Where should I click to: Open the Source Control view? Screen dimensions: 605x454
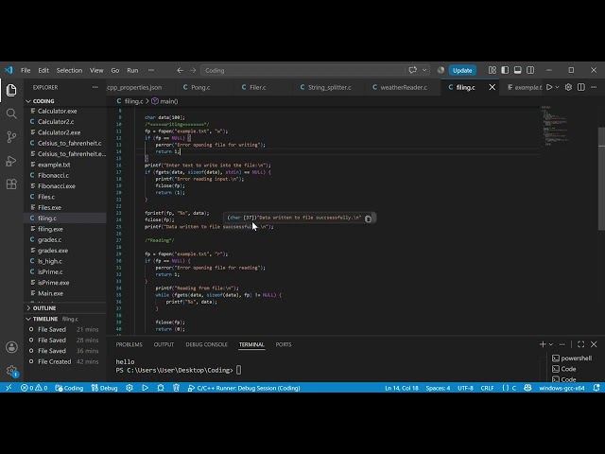pos(11,137)
